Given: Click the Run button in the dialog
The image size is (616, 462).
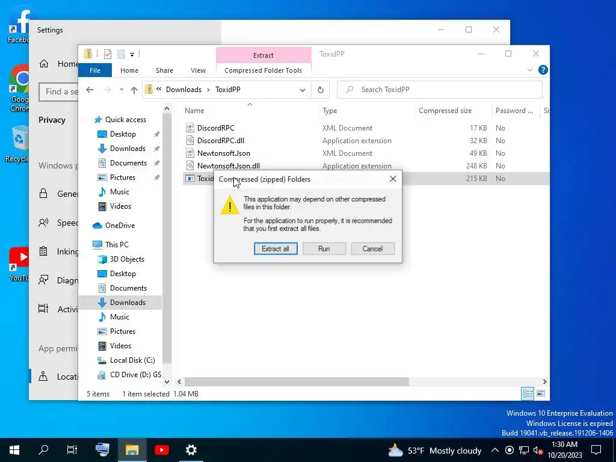Looking at the screenshot, I should [324, 248].
